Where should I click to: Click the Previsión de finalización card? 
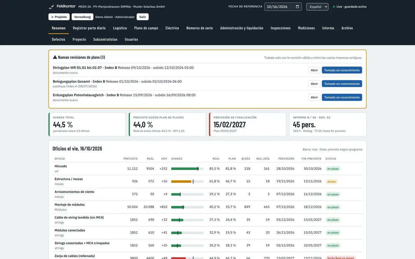pos(247,125)
